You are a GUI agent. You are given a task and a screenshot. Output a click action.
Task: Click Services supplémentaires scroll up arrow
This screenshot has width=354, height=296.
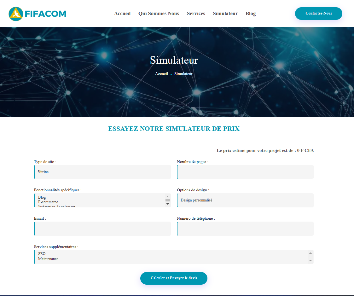(310, 253)
